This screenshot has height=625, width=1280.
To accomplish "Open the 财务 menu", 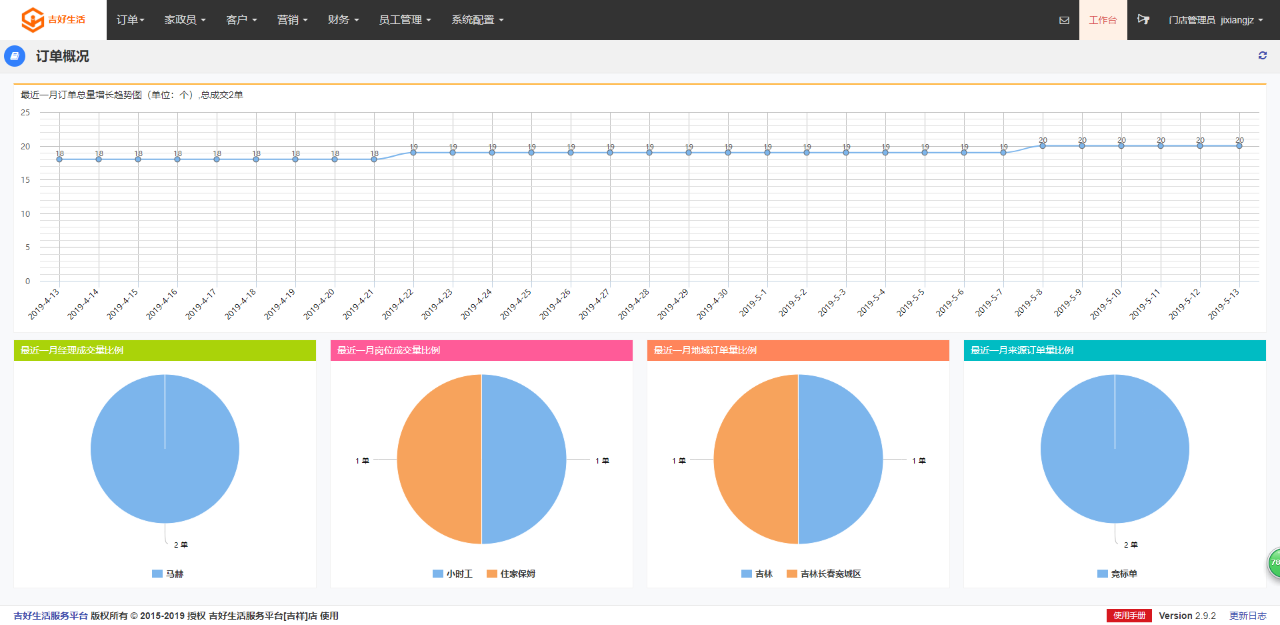I will click(343, 20).
